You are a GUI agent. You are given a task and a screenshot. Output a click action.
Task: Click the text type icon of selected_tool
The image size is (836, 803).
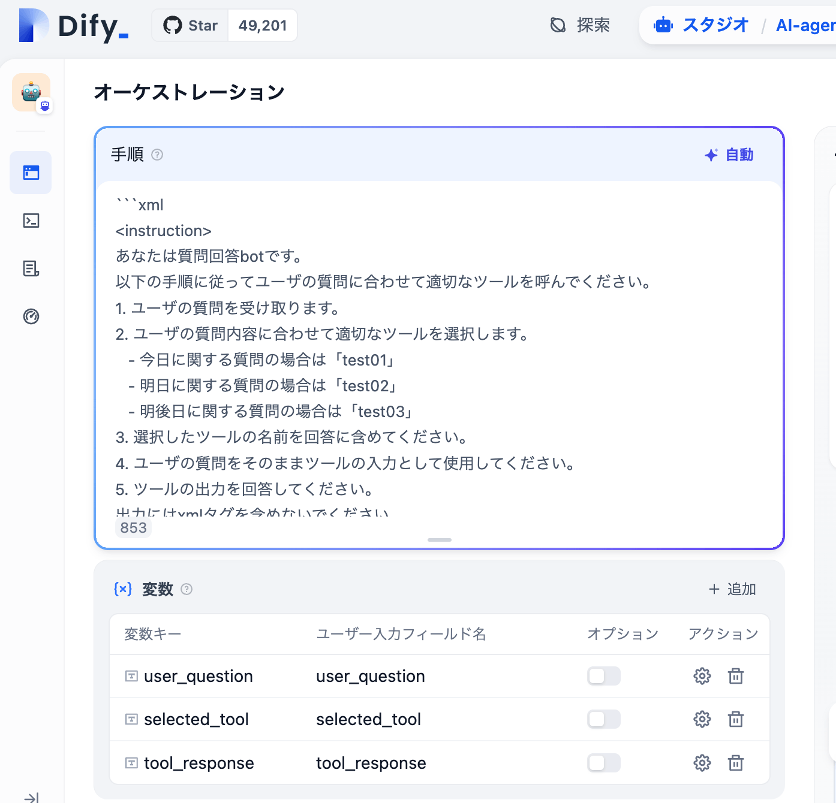click(x=131, y=719)
